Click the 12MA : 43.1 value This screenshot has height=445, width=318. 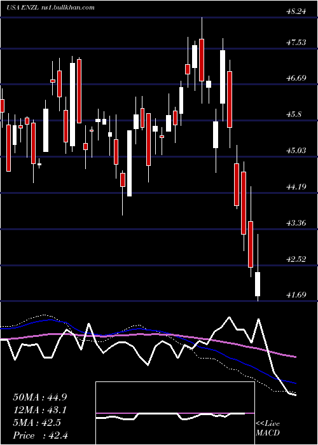click(x=40, y=410)
